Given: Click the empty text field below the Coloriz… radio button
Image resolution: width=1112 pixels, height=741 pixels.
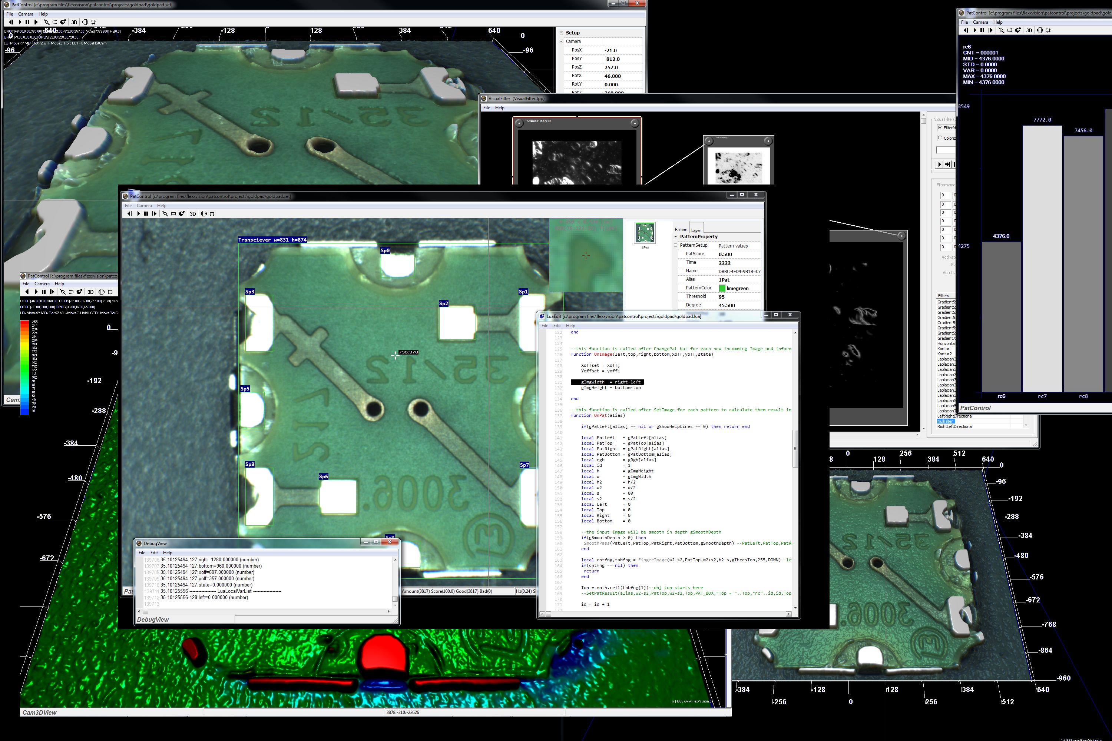Looking at the screenshot, I should 946,150.
